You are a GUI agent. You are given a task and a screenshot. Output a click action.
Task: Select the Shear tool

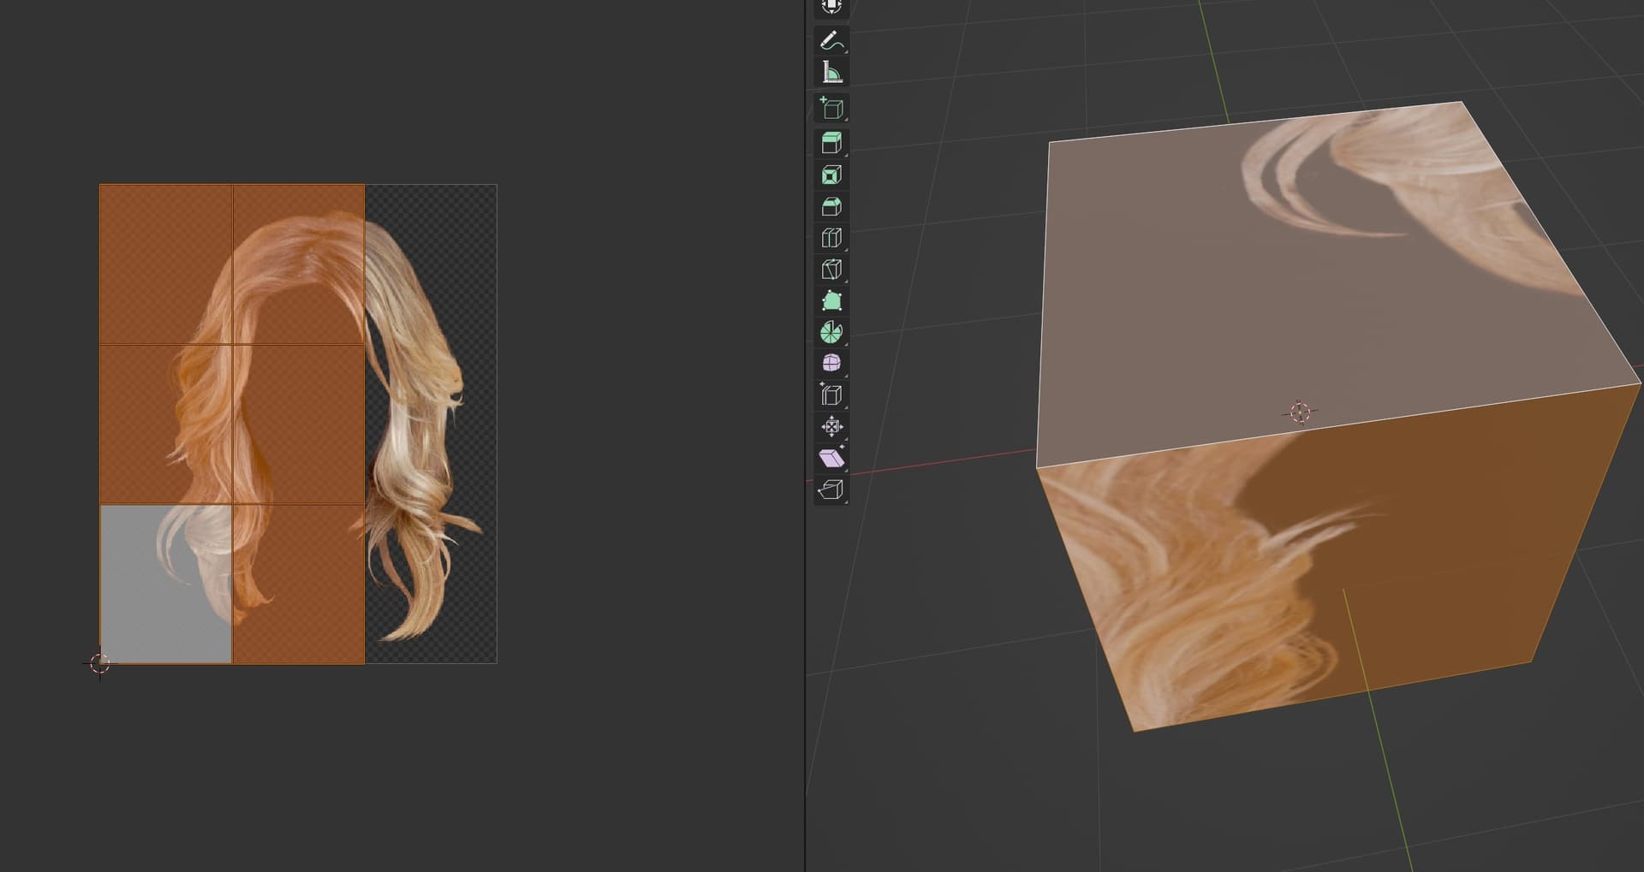[831, 458]
